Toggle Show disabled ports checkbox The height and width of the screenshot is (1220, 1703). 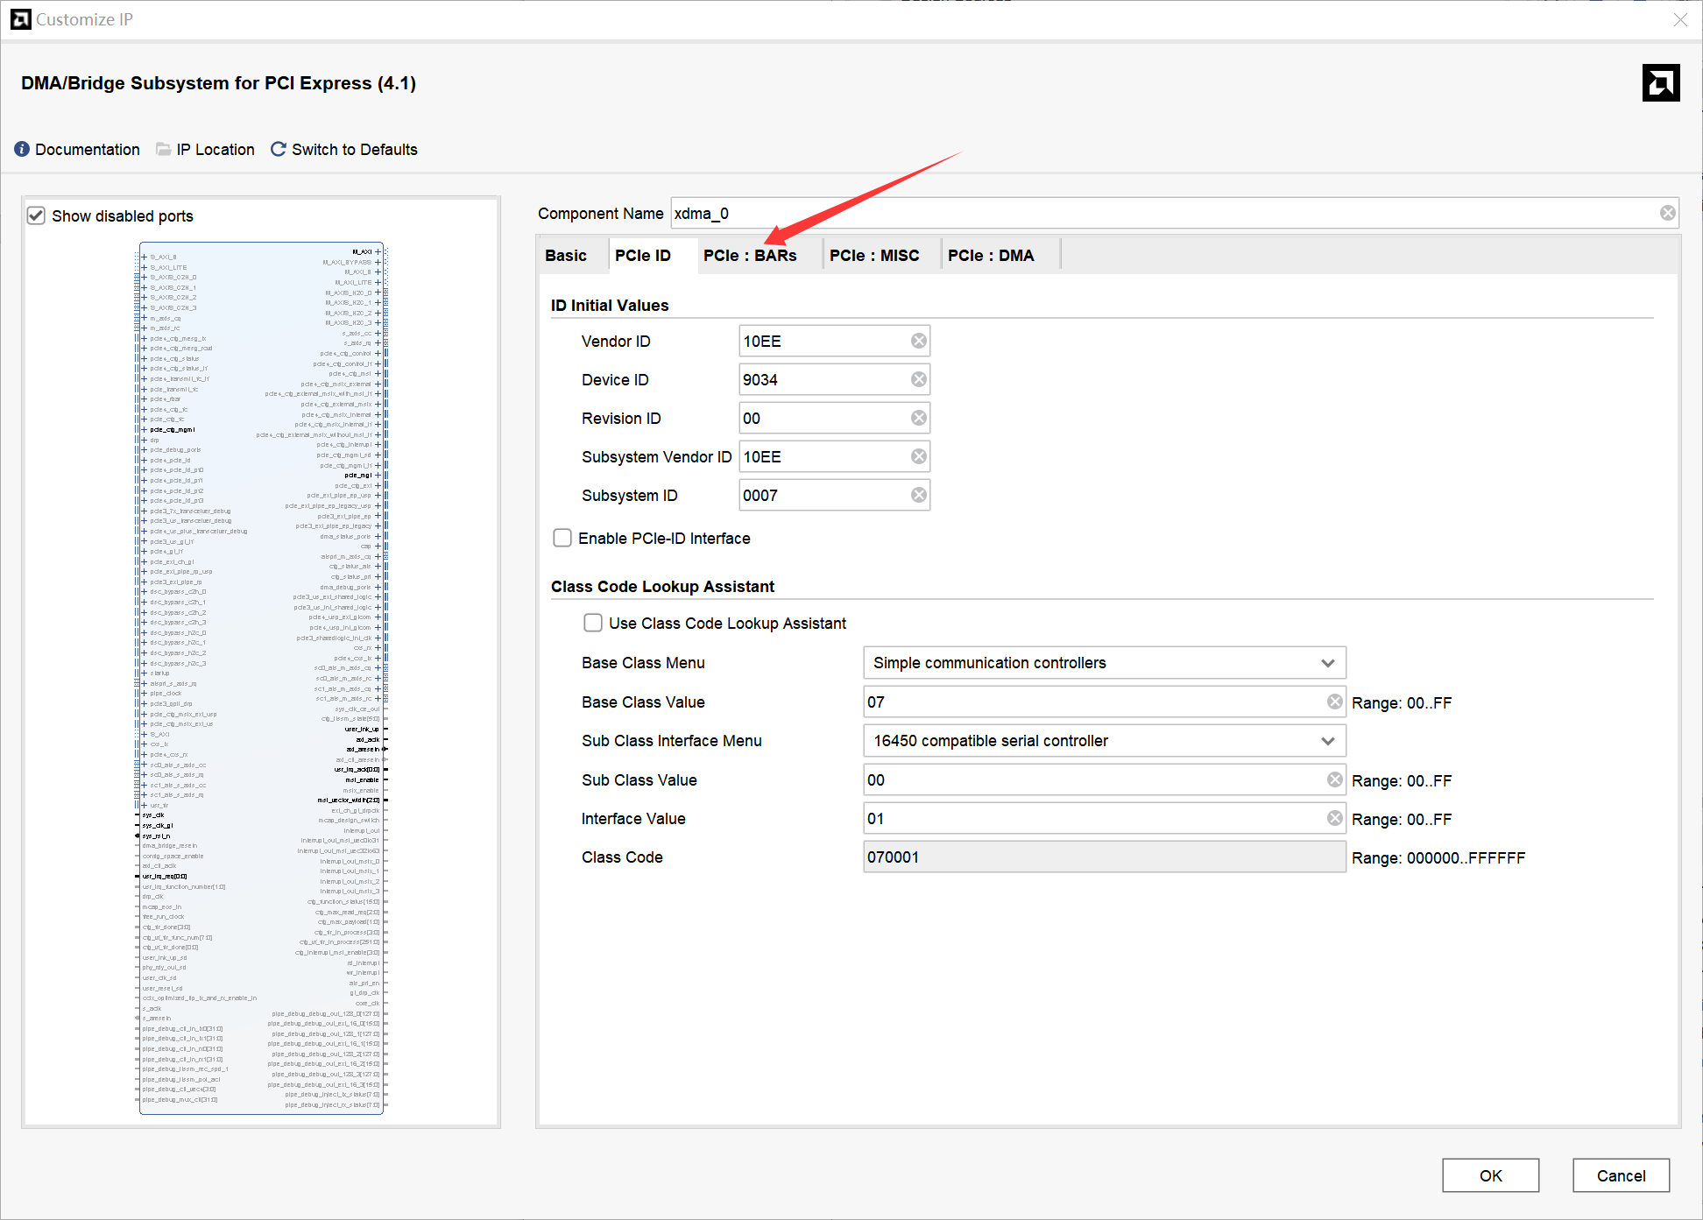[36, 215]
